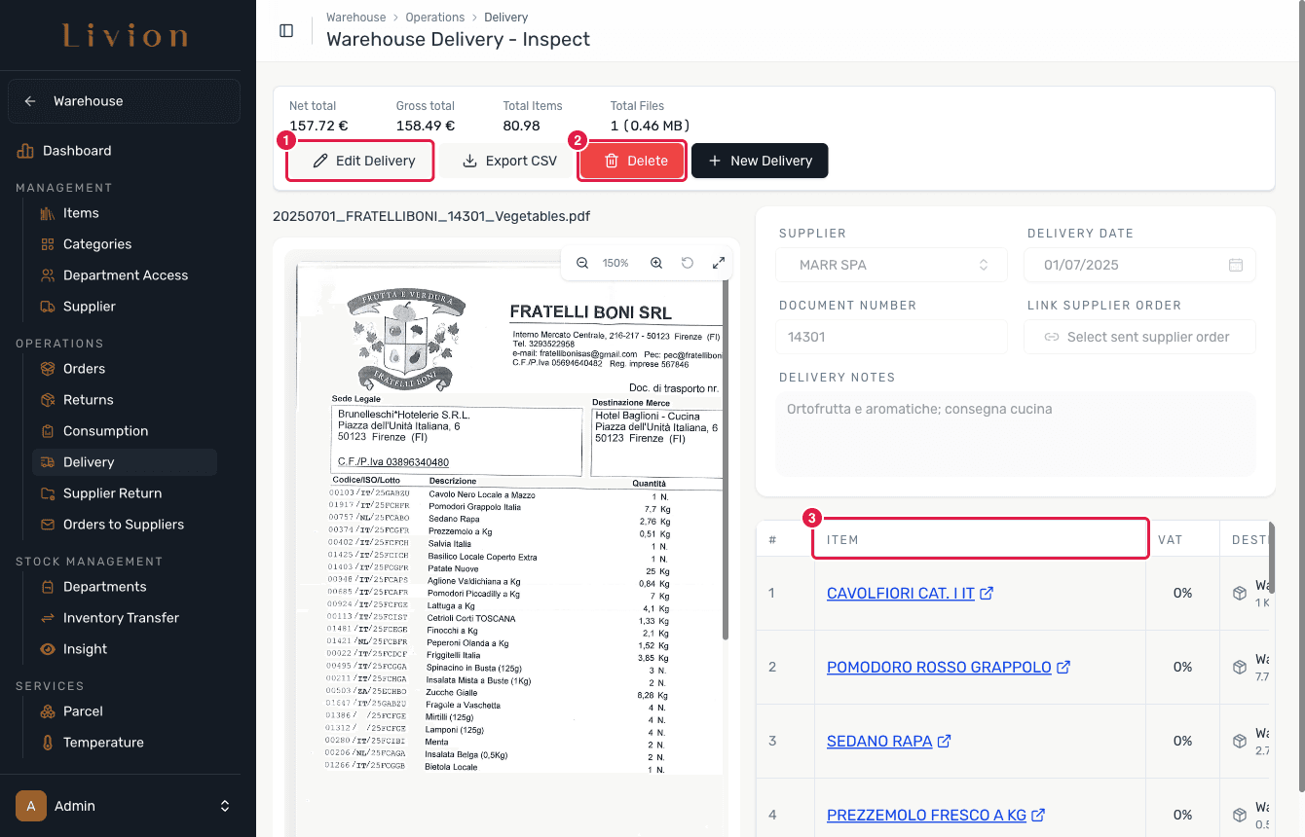Click the Temperature thermometer icon
Viewport: 1305px width, 837px height.
coord(47,743)
